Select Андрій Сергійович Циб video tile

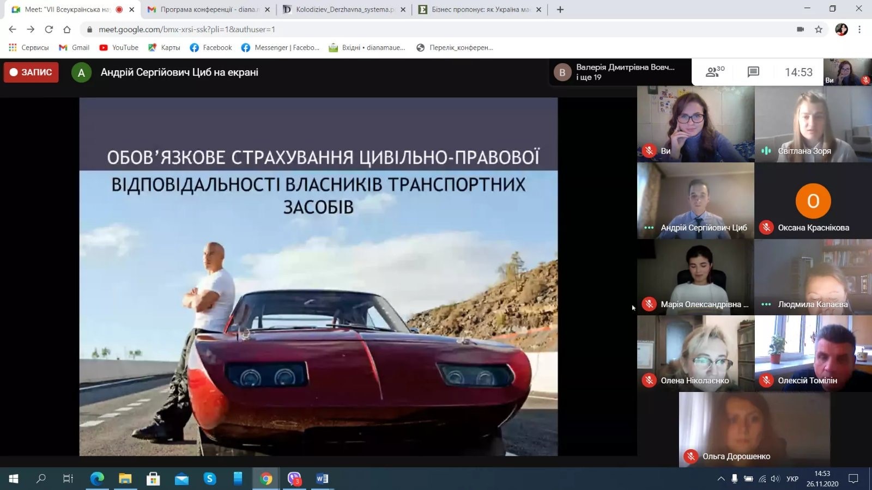(695, 200)
